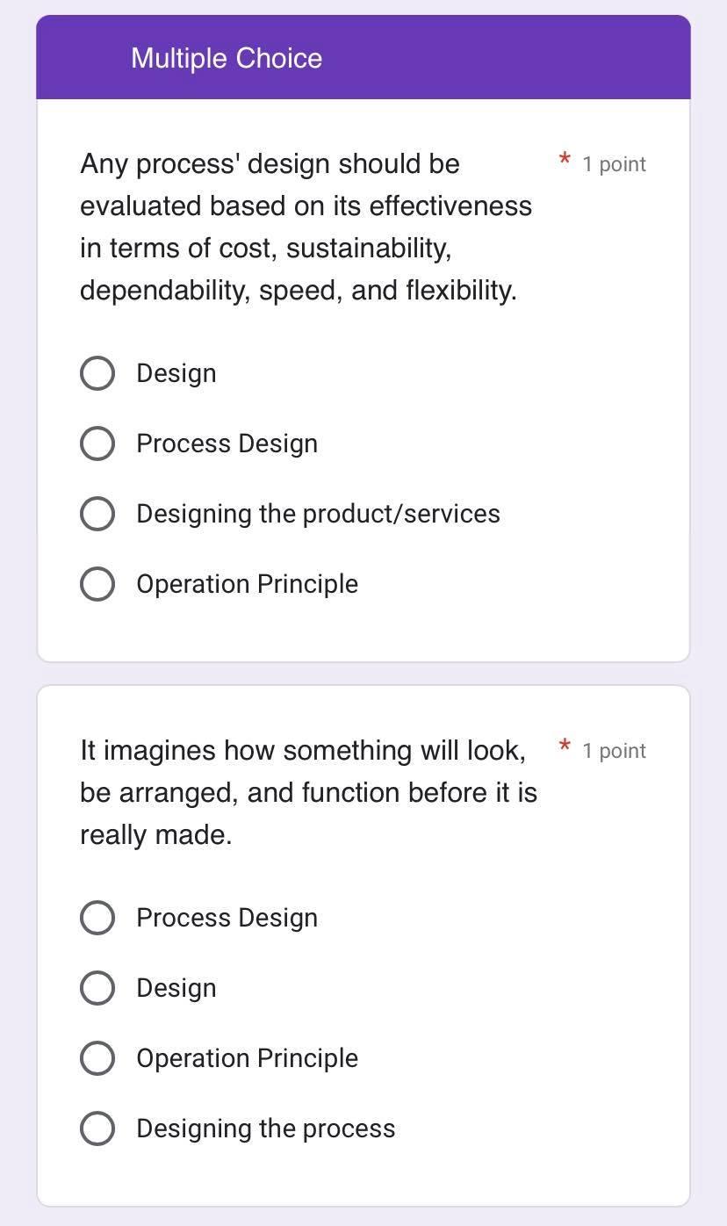The image size is (727, 1226).
Task: Choose Design option in second question
Action: (x=97, y=987)
